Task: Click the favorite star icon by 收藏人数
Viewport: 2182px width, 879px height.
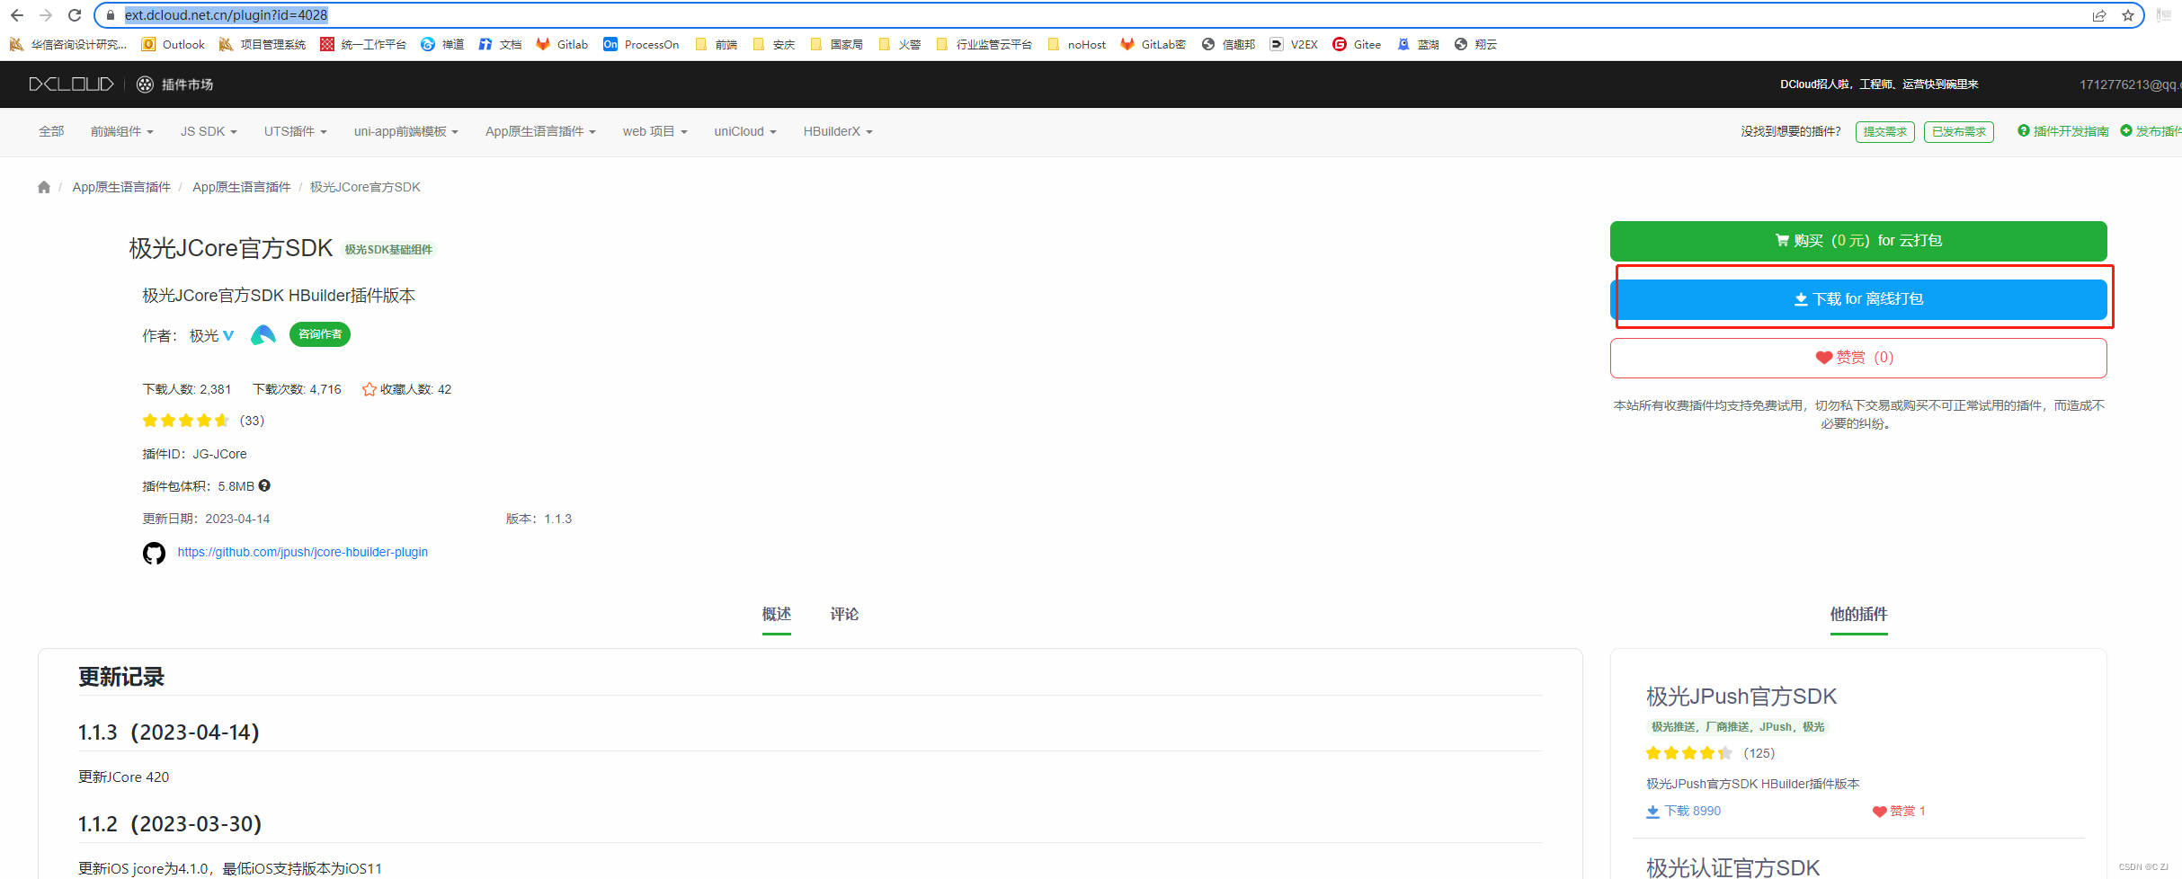Action: 369,389
